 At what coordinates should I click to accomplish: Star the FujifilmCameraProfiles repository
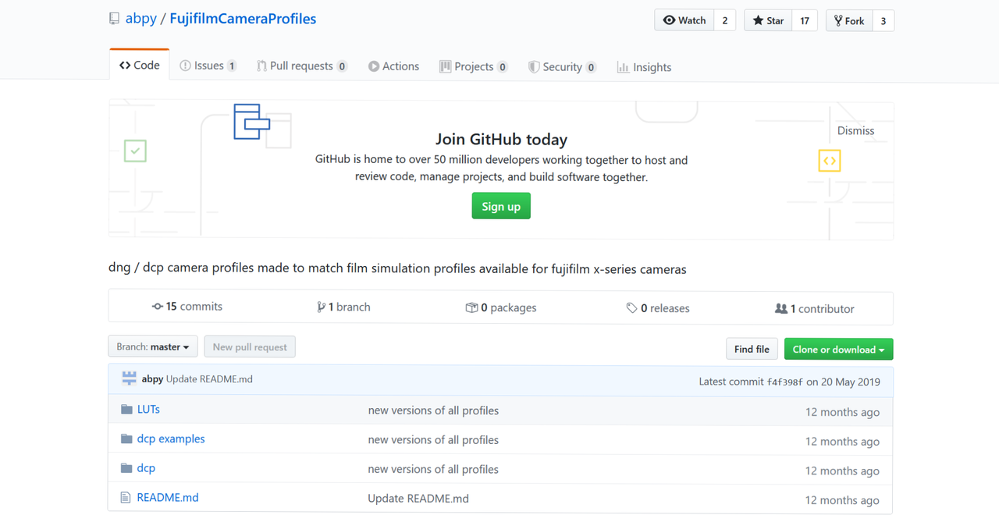768,21
